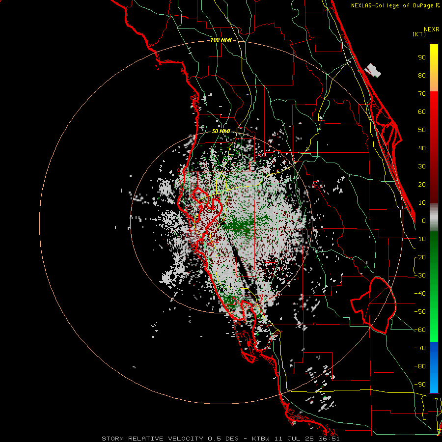Click the 100 NMI range ring label

point(221,40)
